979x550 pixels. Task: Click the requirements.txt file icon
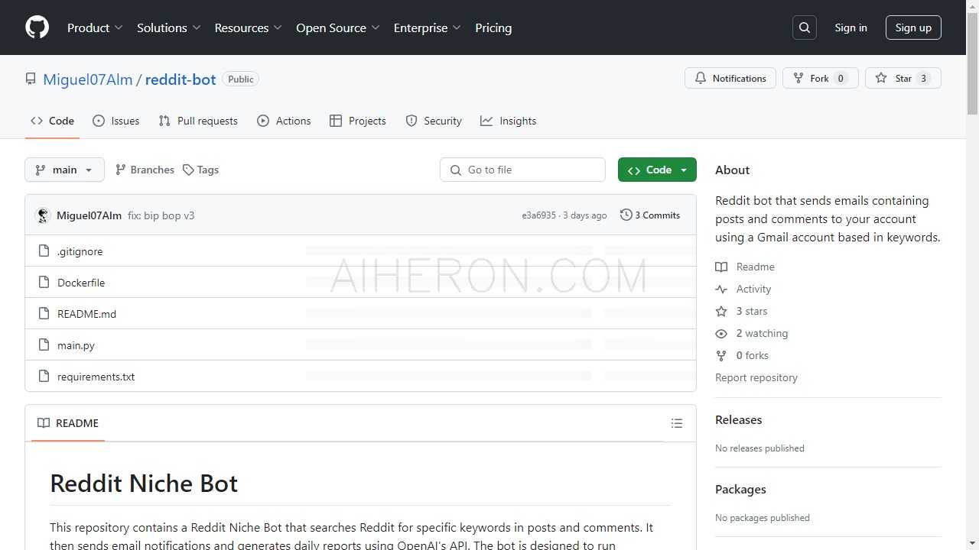click(44, 377)
